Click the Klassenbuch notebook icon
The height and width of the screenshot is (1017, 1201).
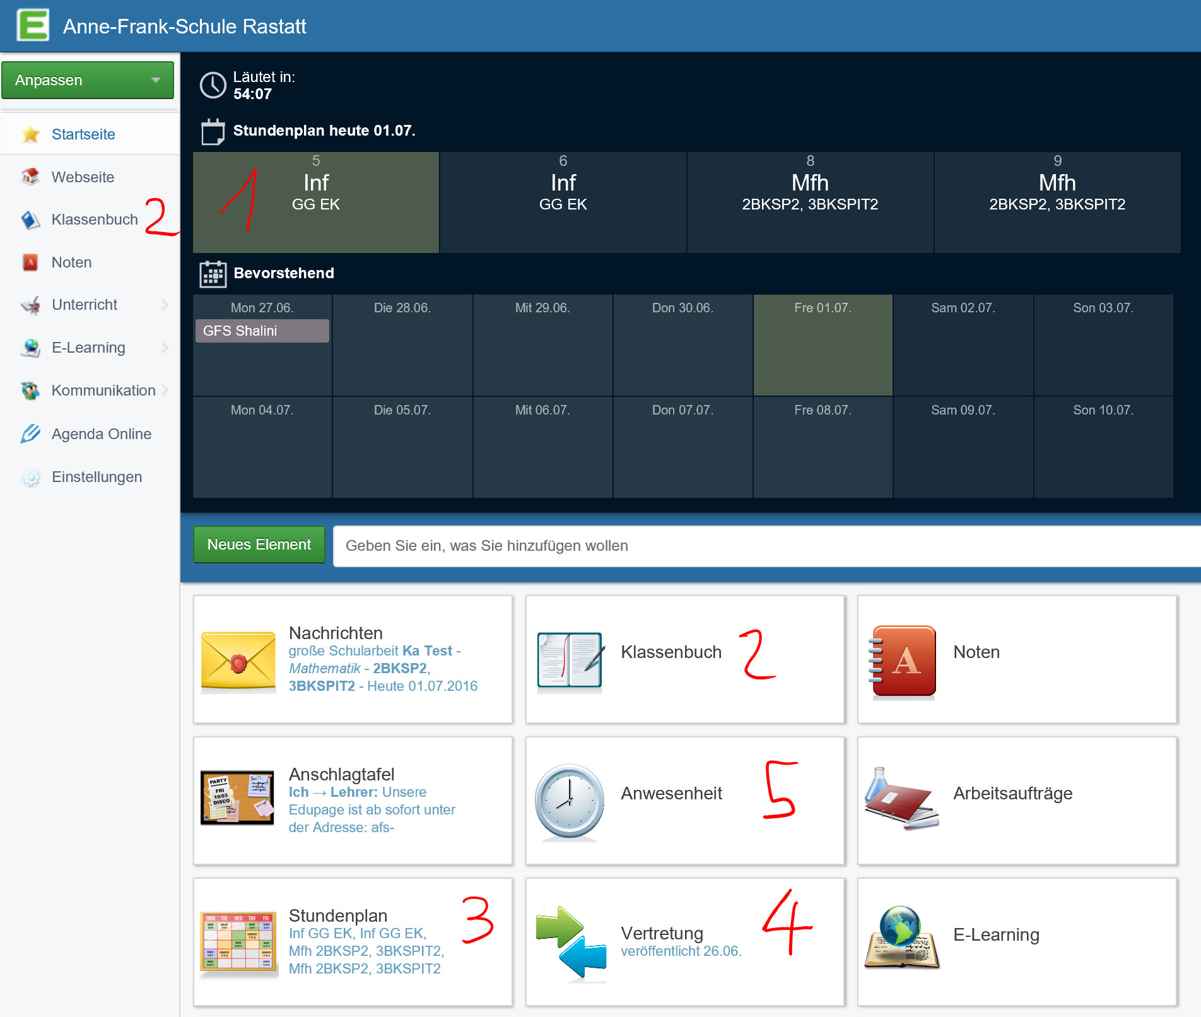pos(568,659)
